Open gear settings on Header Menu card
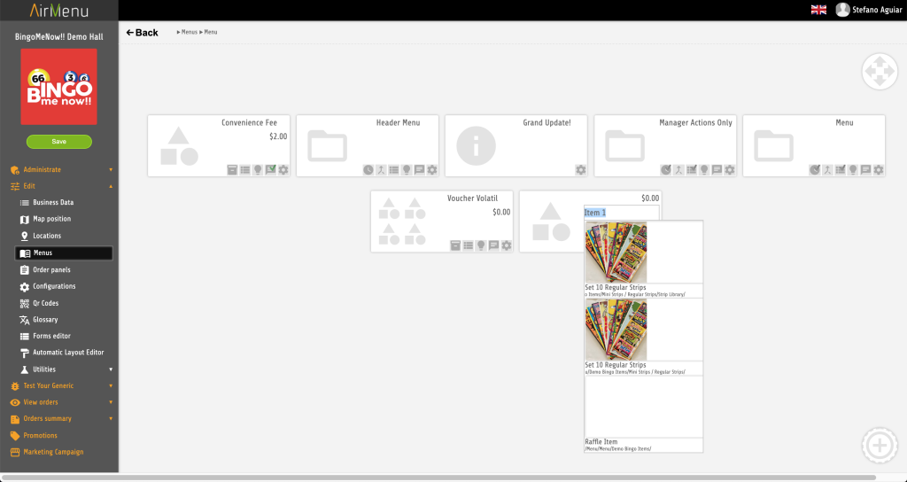The image size is (907, 482). (x=432, y=170)
